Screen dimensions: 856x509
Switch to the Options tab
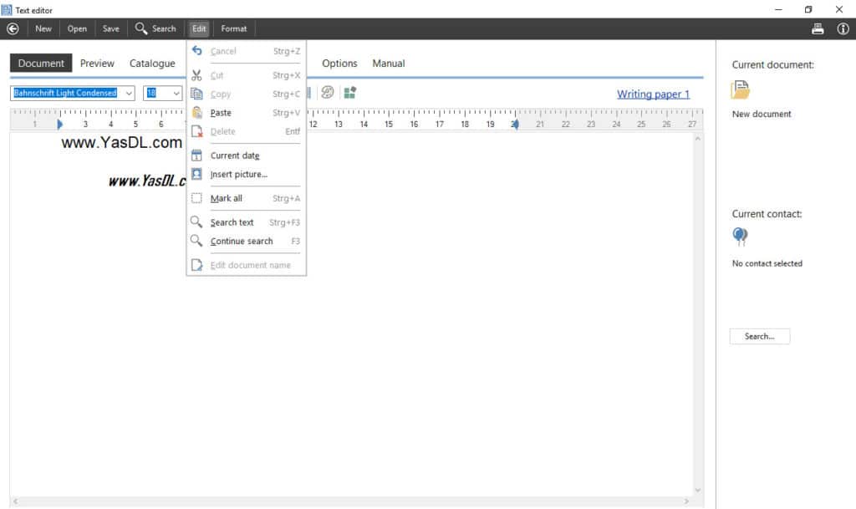pyautogui.click(x=339, y=64)
